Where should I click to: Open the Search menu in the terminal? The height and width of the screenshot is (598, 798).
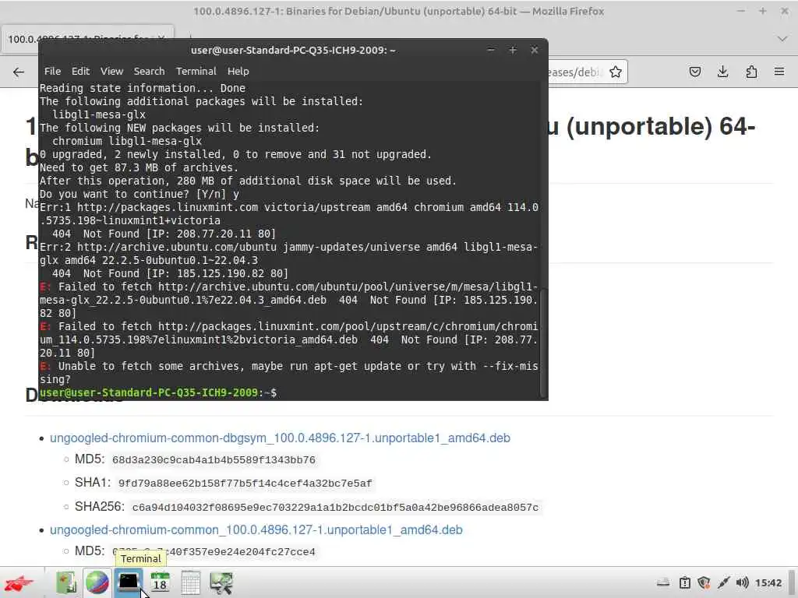[149, 71]
